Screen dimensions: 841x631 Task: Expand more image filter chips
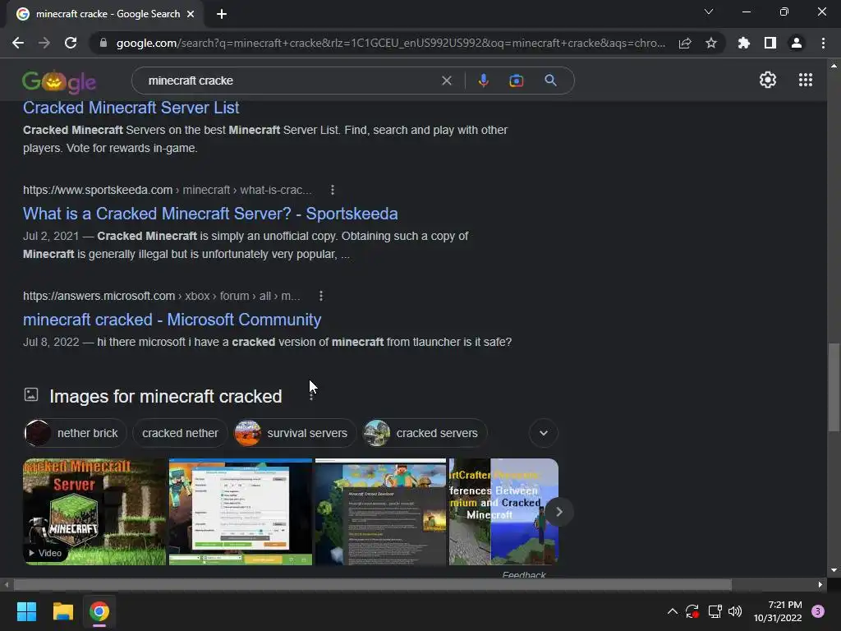pyautogui.click(x=544, y=433)
